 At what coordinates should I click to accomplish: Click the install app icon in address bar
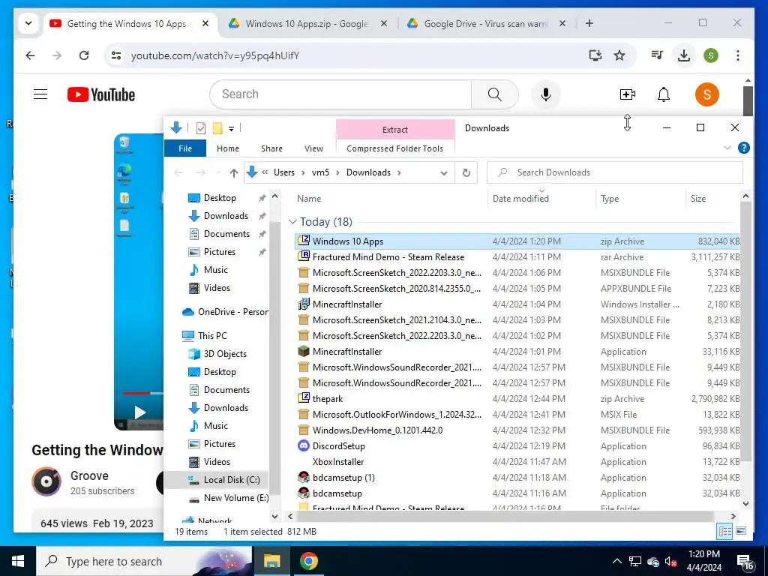point(595,55)
